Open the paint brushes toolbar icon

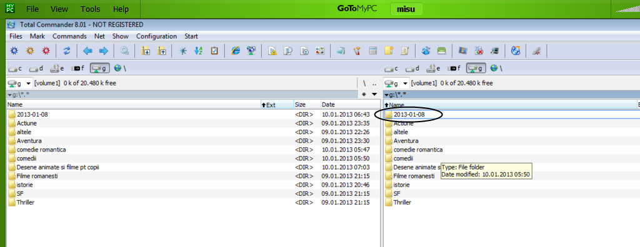click(357, 51)
